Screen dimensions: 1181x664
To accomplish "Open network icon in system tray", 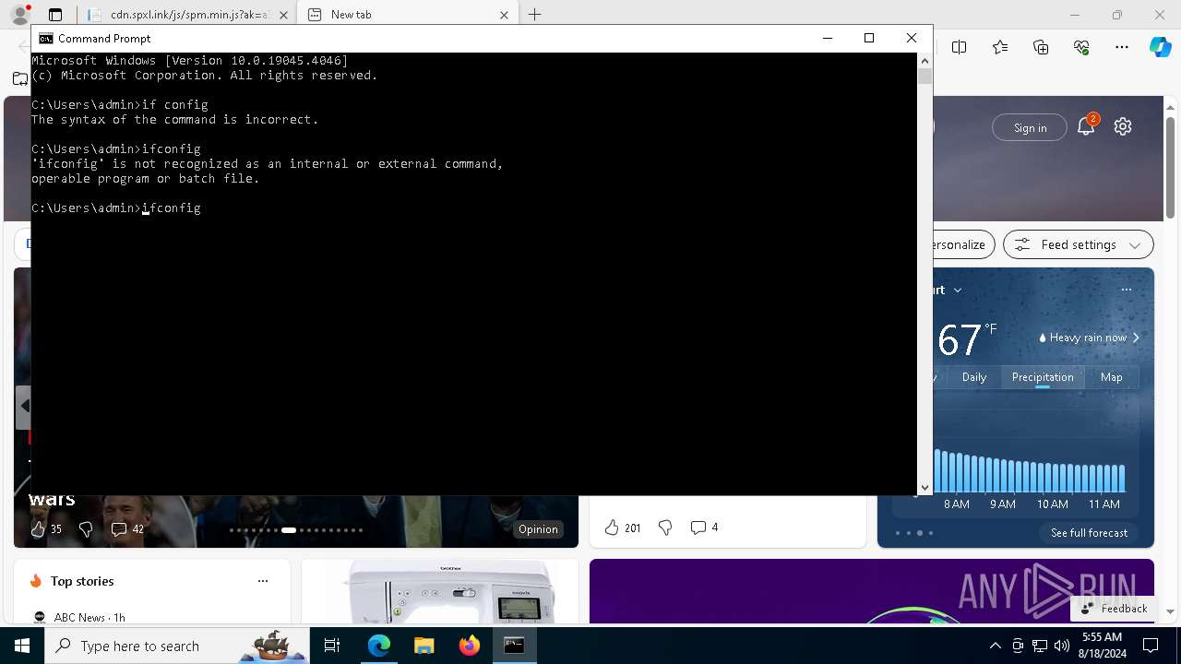I will coord(1040,646).
